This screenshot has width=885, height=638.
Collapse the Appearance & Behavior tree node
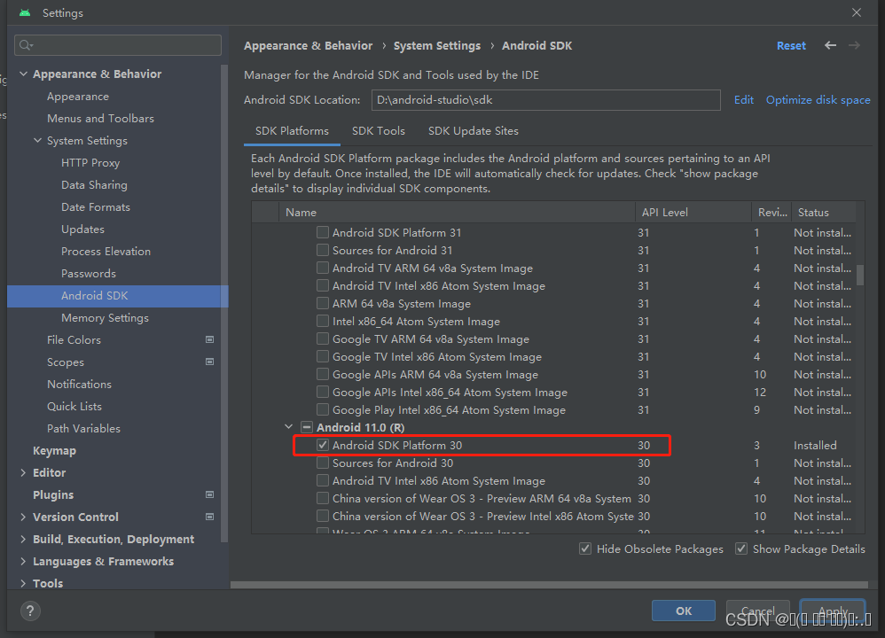[x=24, y=74]
